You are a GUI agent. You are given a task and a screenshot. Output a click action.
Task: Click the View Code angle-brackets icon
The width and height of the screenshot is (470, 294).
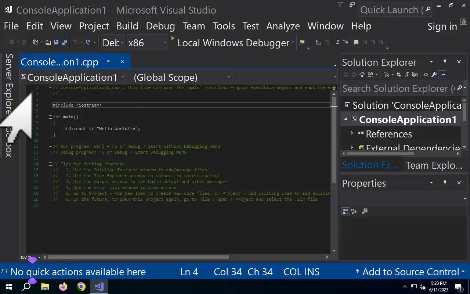[x=426, y=75]
